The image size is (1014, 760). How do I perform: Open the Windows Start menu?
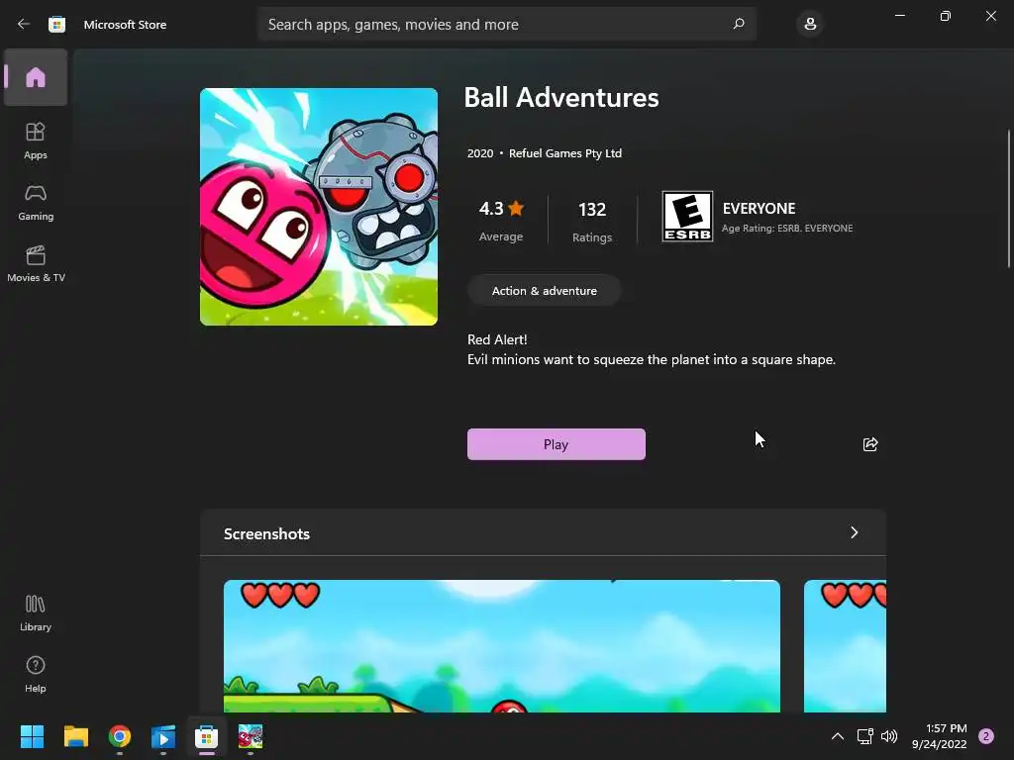click(x=32, y=736)
